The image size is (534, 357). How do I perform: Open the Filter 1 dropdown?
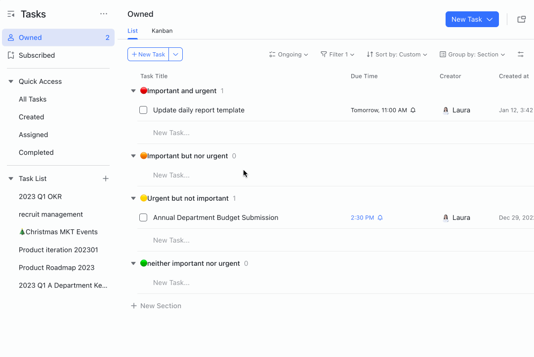337,54
